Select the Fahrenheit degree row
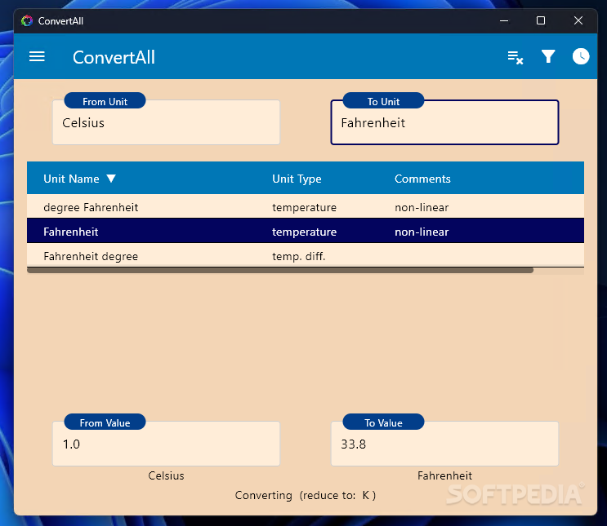607x526 pixels. coord(306,255)
